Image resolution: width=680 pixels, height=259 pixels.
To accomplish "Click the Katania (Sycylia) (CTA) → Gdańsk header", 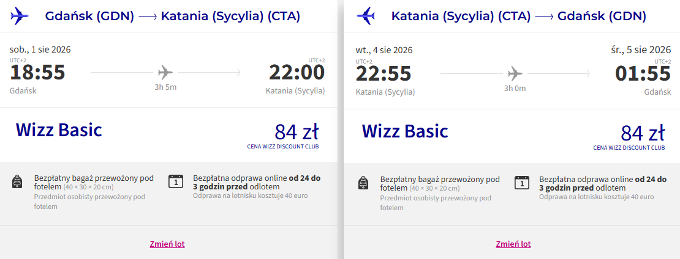I will 519,16.
